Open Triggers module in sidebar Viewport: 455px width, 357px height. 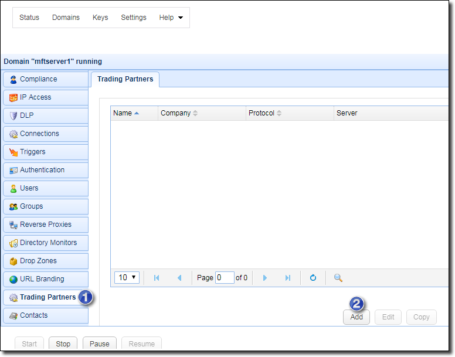point(46,152)
